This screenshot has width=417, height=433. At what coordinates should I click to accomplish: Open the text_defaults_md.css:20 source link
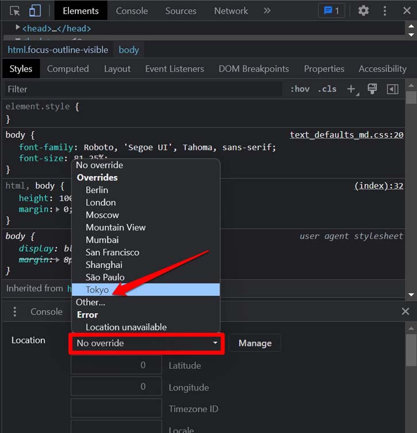(x=346, y=135)
